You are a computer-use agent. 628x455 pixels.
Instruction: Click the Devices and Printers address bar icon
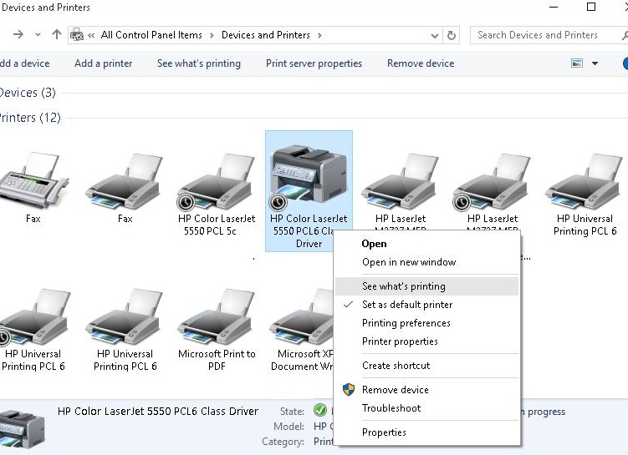point(77,35)
